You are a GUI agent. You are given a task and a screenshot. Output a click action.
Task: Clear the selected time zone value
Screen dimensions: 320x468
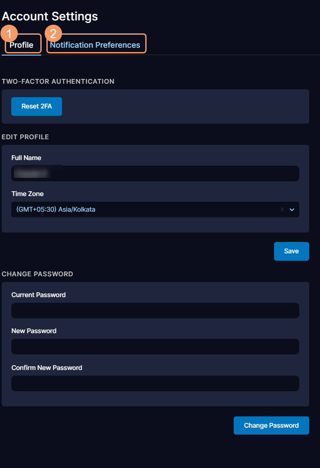point(282,209)
